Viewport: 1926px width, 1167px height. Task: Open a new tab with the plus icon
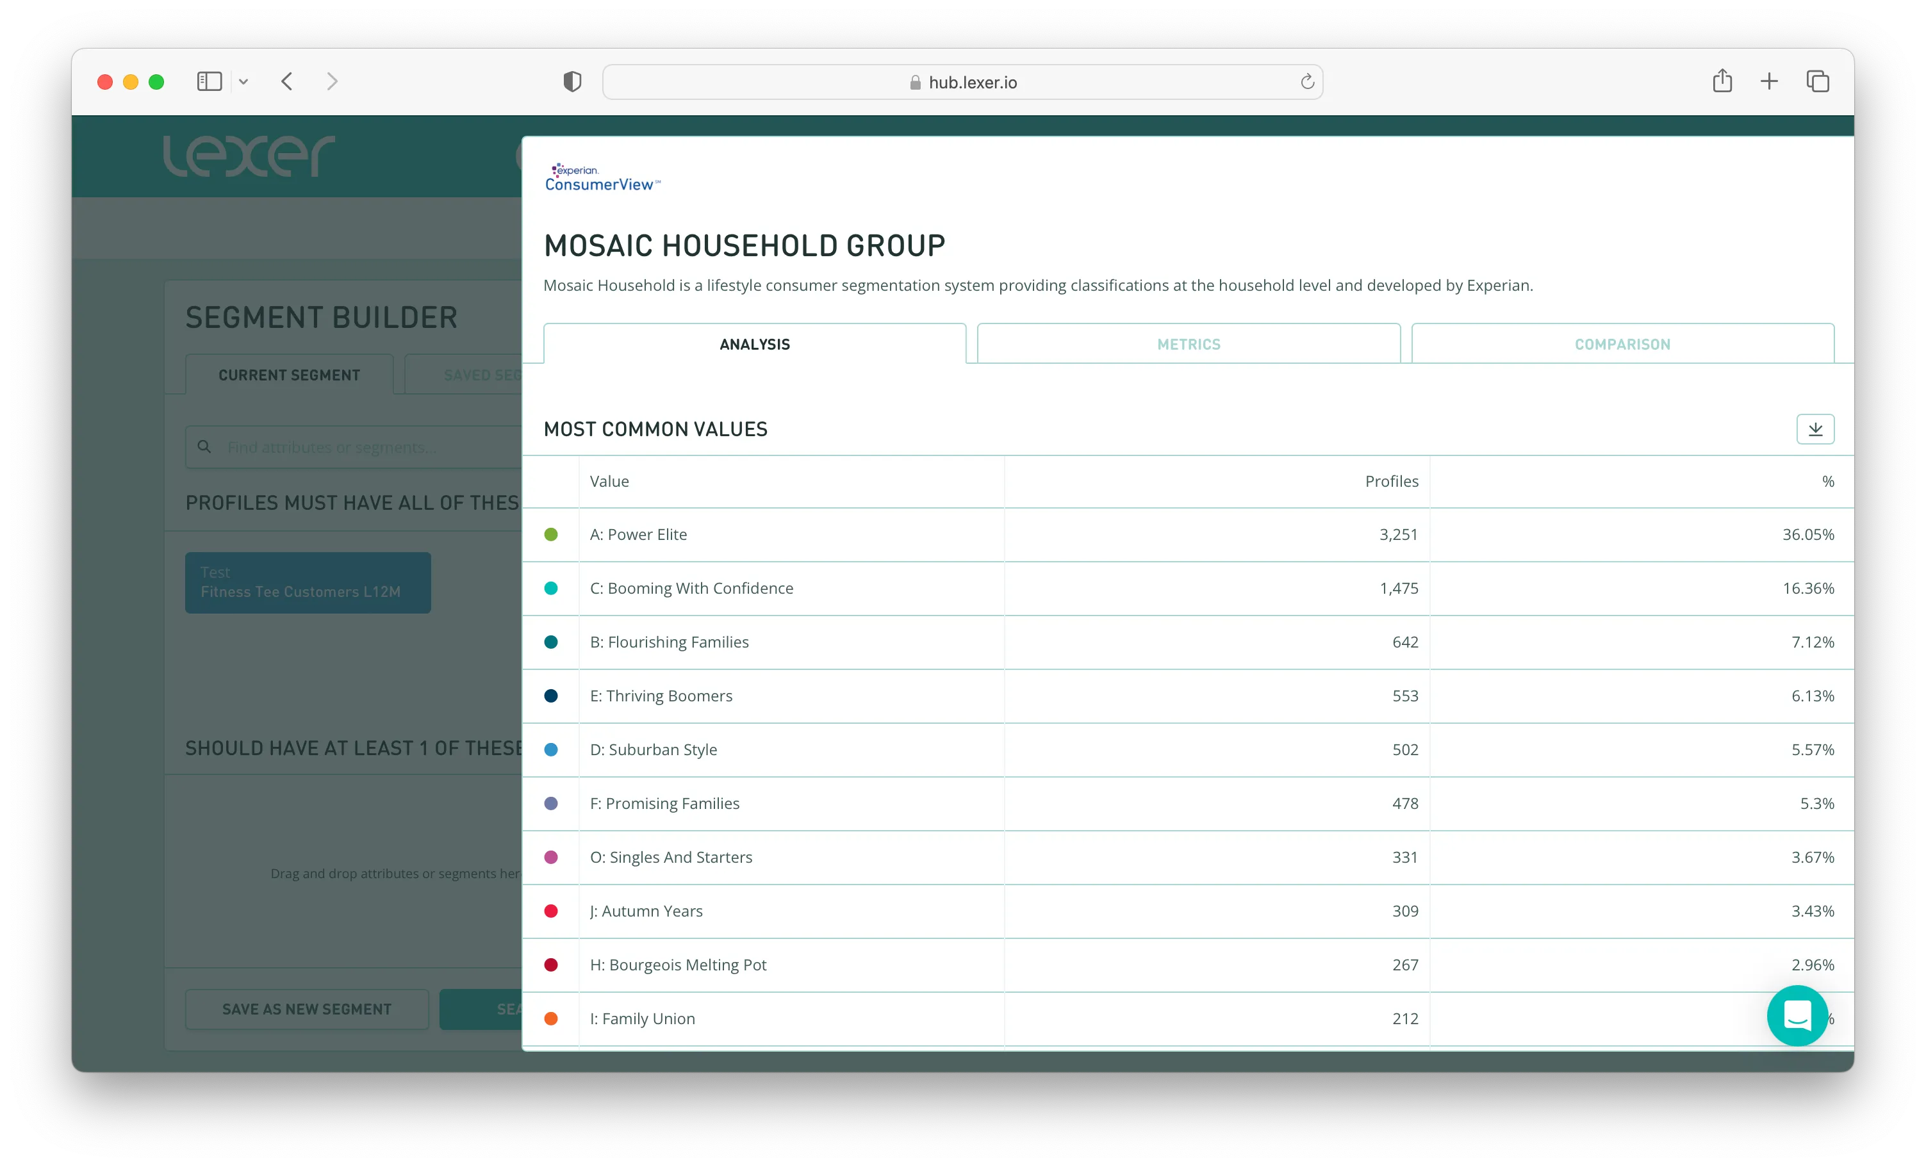point(1769,81)
